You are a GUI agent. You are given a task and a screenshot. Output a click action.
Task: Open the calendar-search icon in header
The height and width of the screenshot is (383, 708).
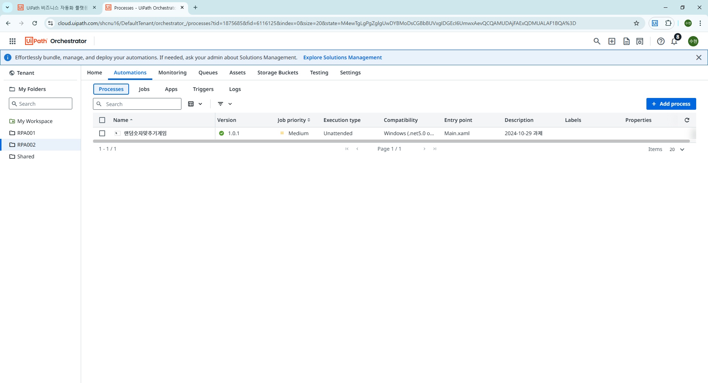click(x=640, y=41)
